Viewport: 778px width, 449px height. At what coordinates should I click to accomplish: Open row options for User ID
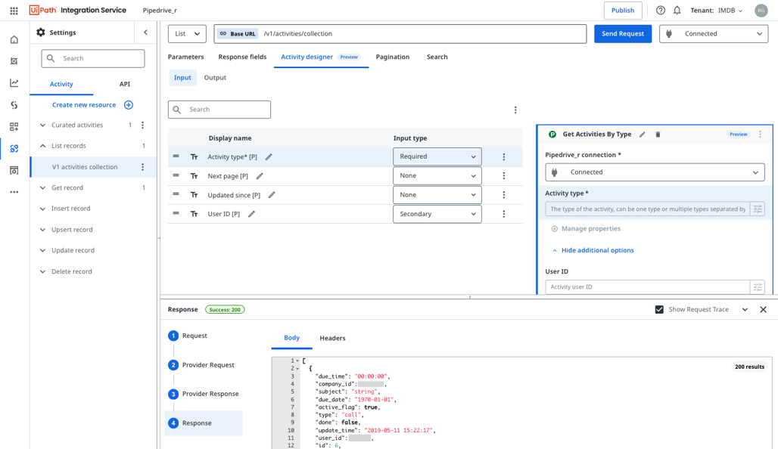point(503,214)
